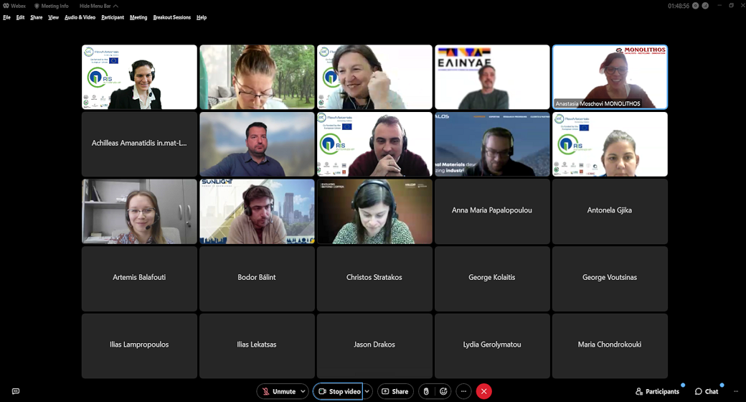Open panel options ellipsis beside Chat

coord(736,391)
